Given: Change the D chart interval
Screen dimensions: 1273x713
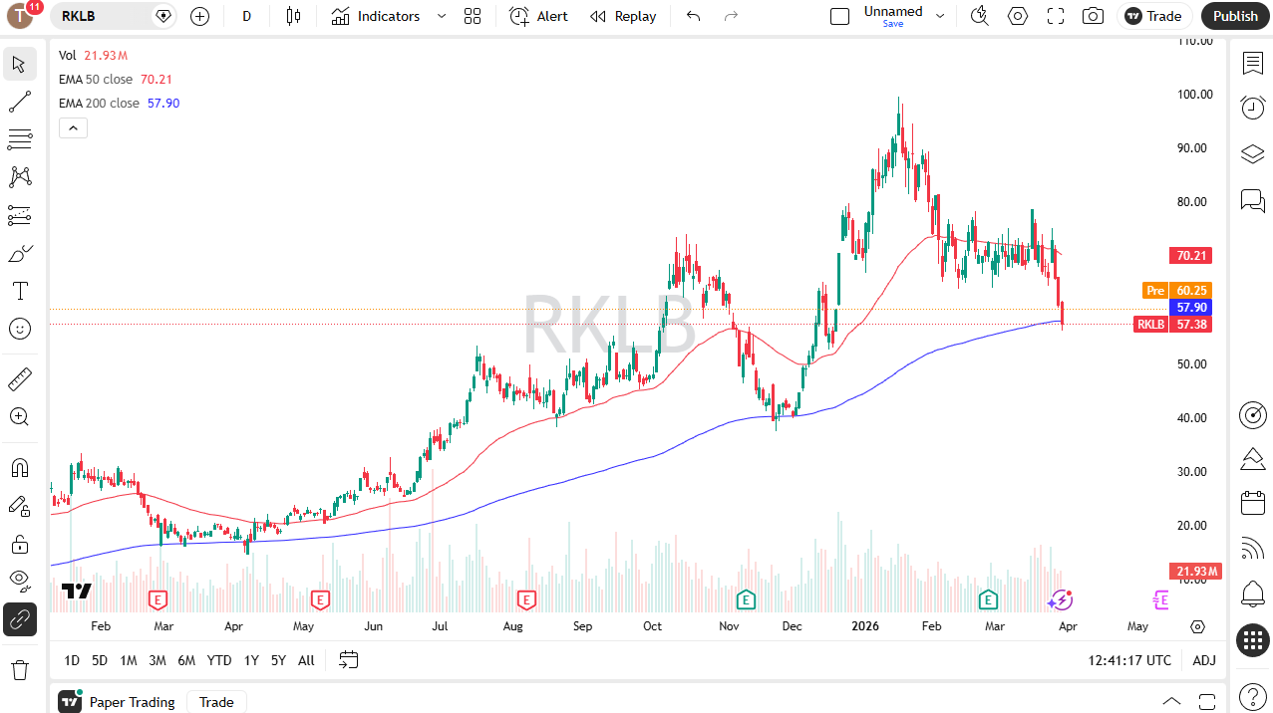Looking at the screenshot, I should [x=247, y=16].
